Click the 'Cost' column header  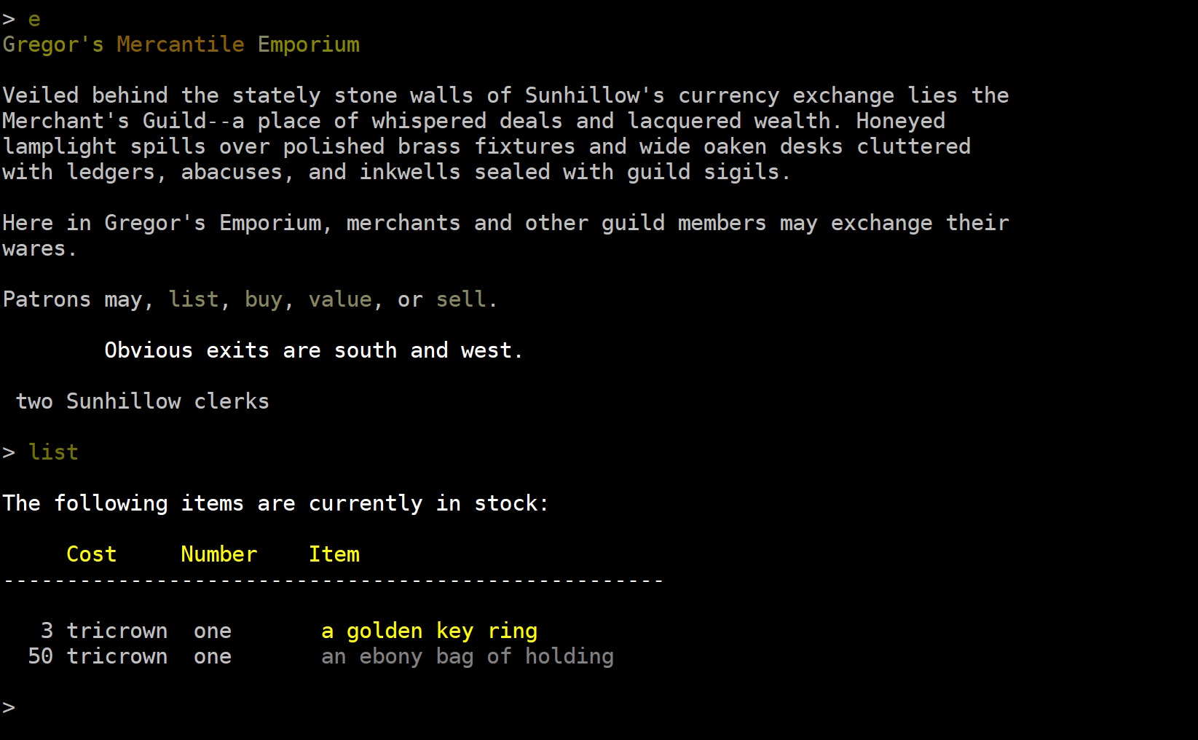pos(91,554)
